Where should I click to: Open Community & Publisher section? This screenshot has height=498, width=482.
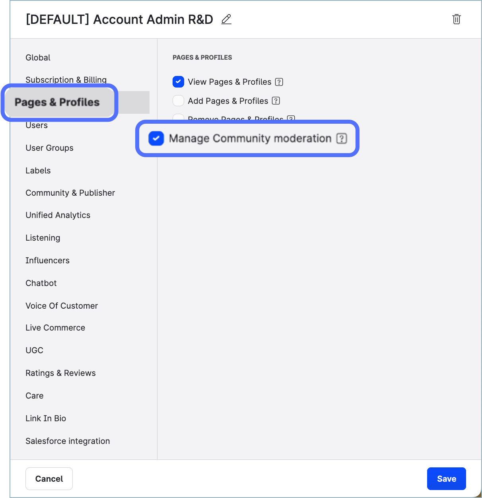click(x=70, y=193)
